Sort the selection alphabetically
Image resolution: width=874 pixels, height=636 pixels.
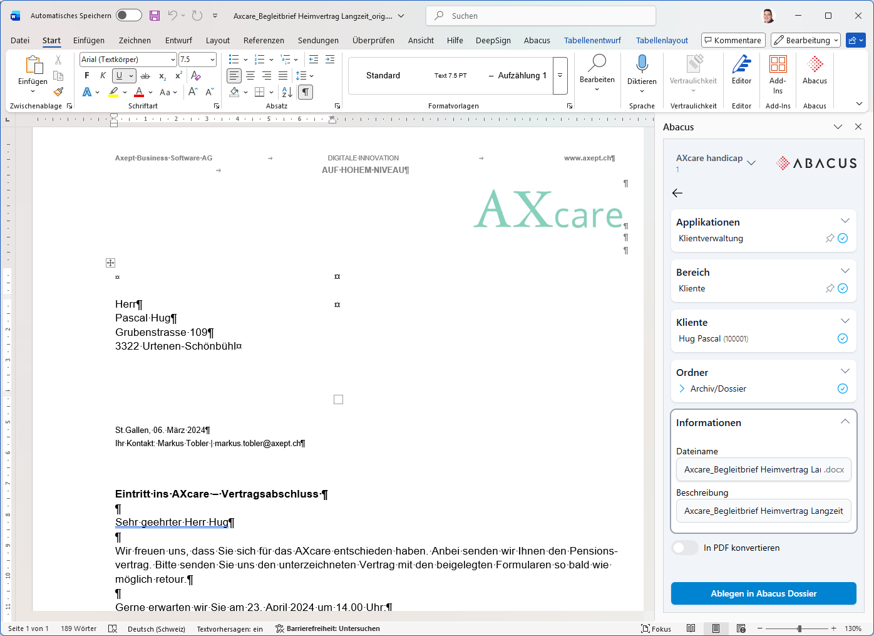click(287, 92)
